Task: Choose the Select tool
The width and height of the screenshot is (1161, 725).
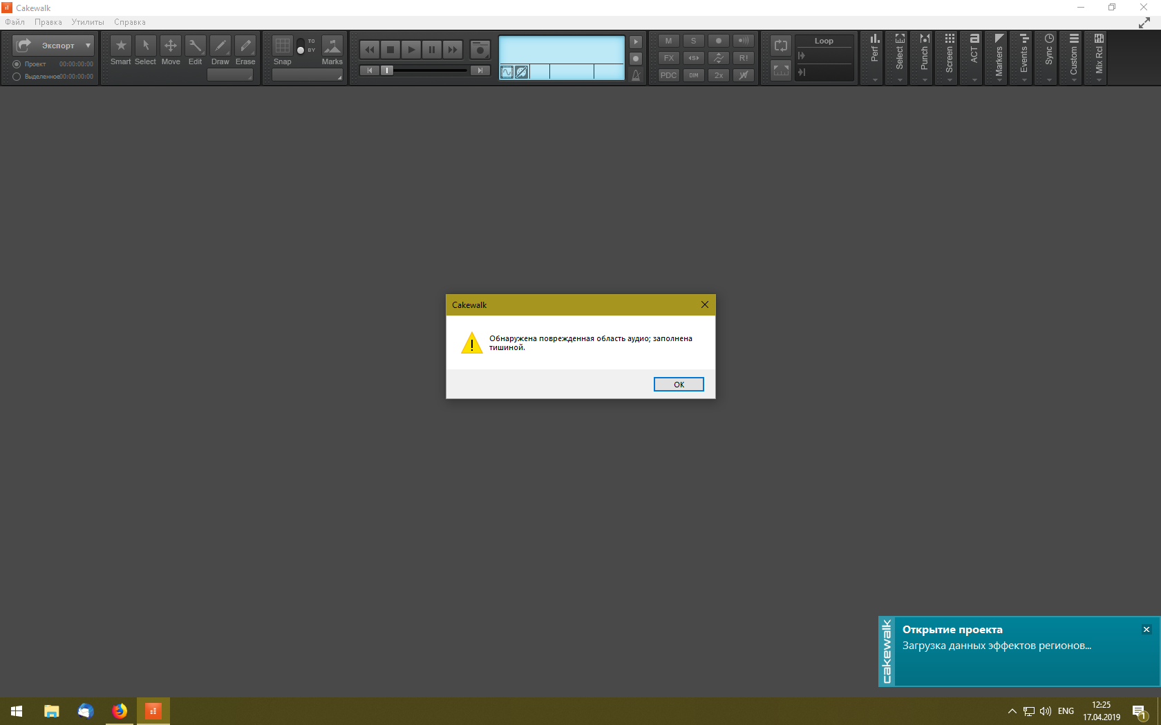Action: 145,46
